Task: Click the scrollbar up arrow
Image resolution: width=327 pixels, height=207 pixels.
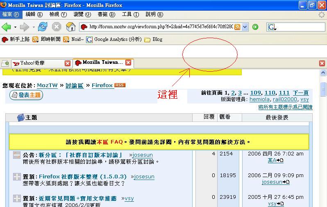Action: [x=323, y=73]
